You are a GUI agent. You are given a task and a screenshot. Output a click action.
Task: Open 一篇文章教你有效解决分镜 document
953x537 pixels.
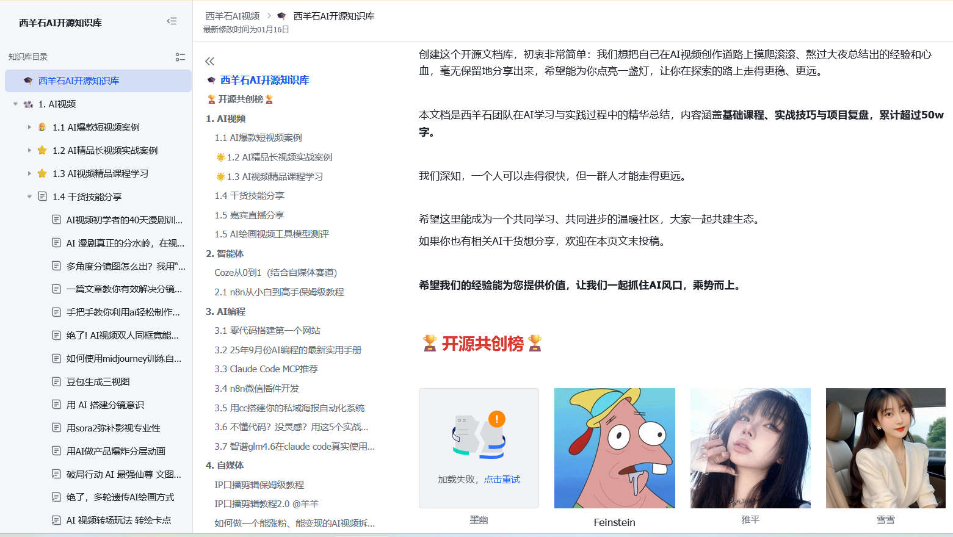click(124, 289)
